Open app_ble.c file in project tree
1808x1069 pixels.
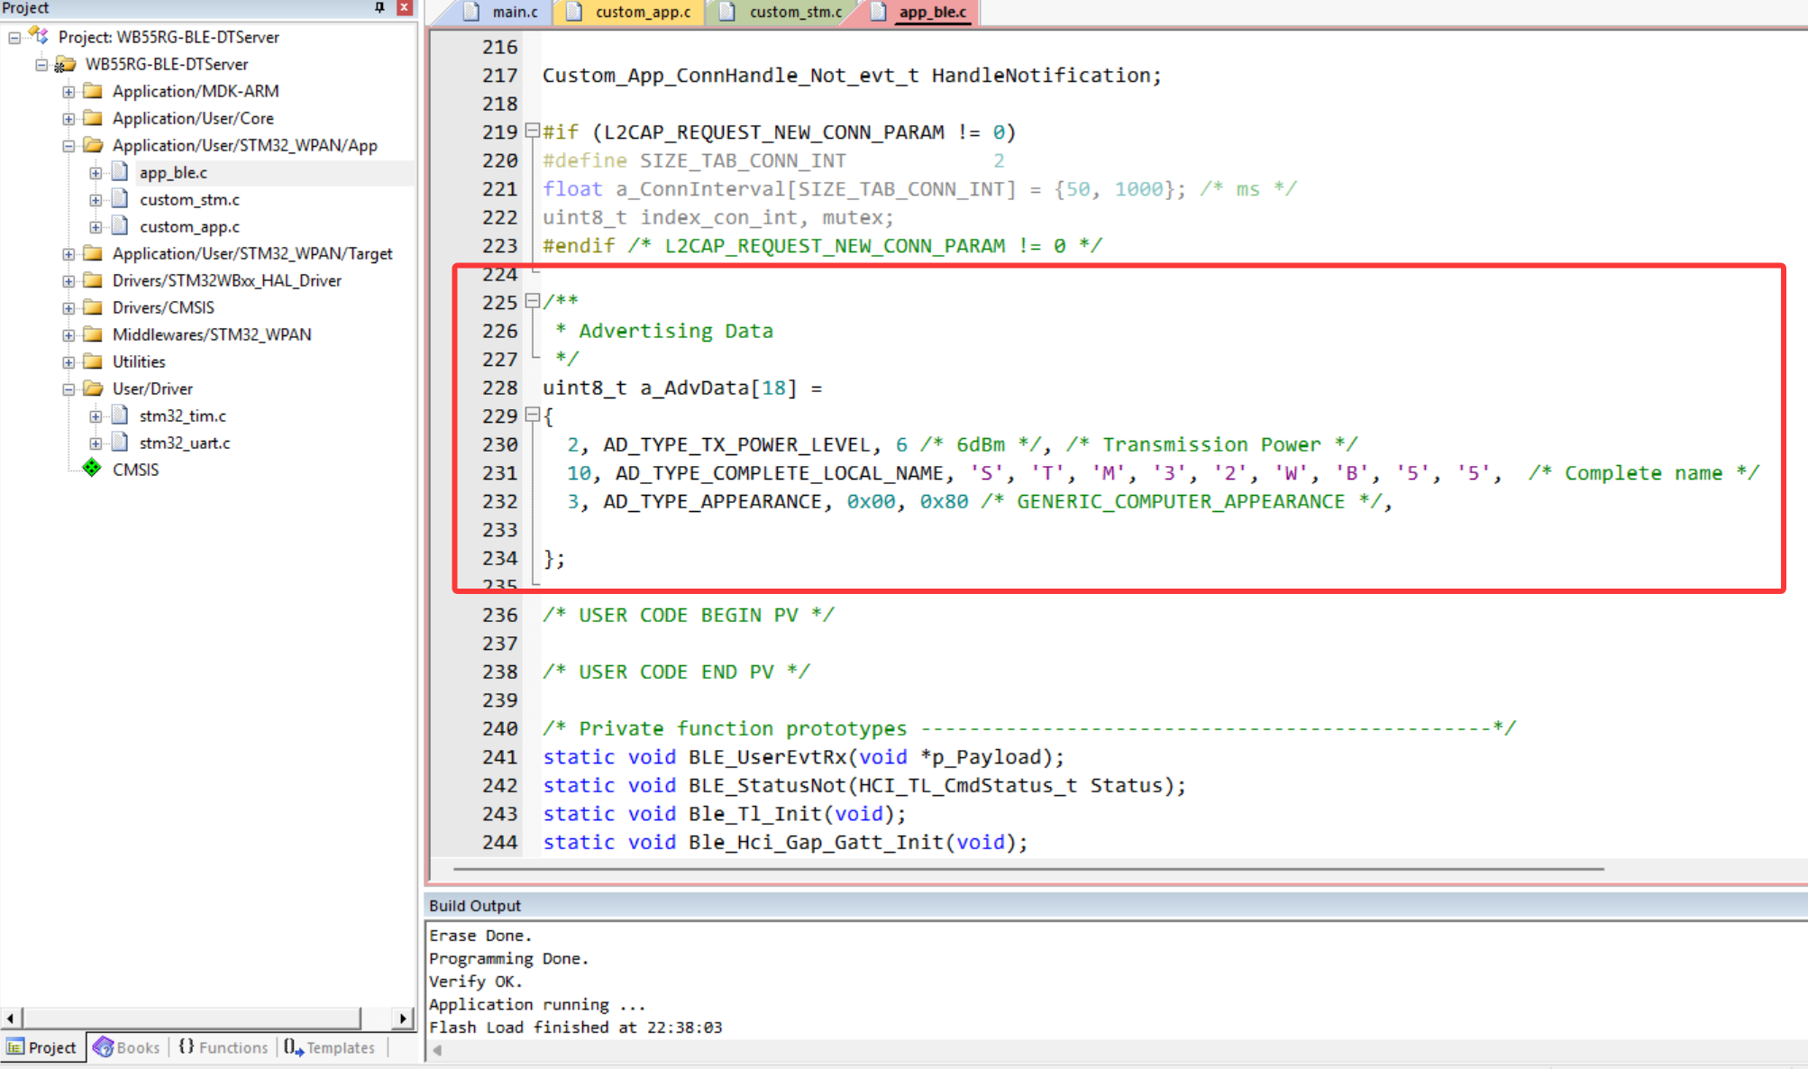173,172
